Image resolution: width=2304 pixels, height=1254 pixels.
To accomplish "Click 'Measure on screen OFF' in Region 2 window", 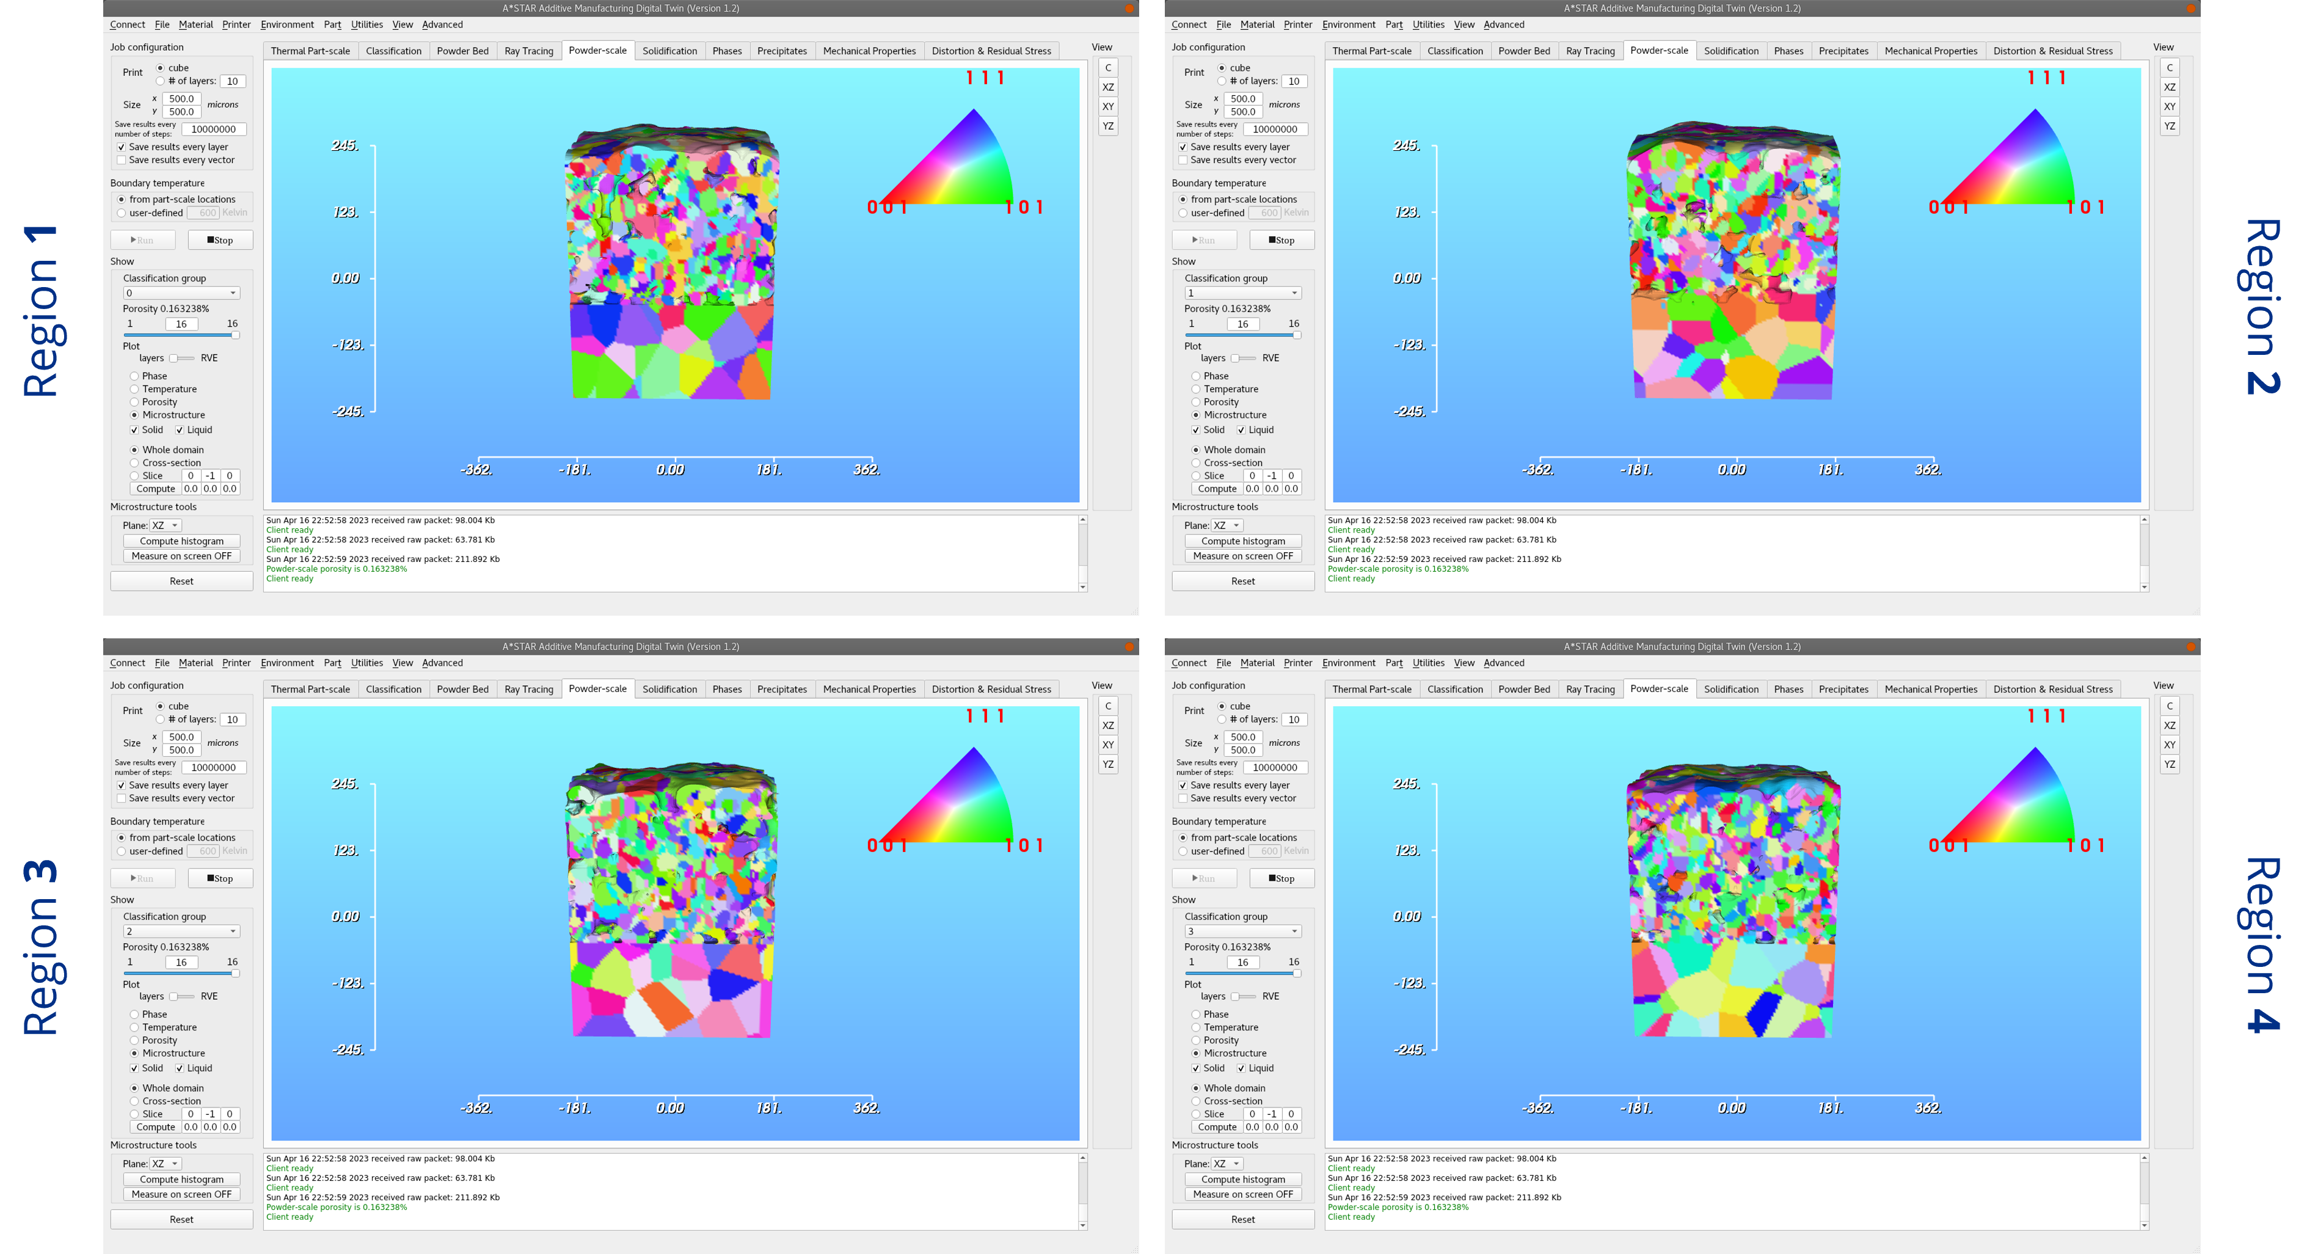I will (1243, 556).
